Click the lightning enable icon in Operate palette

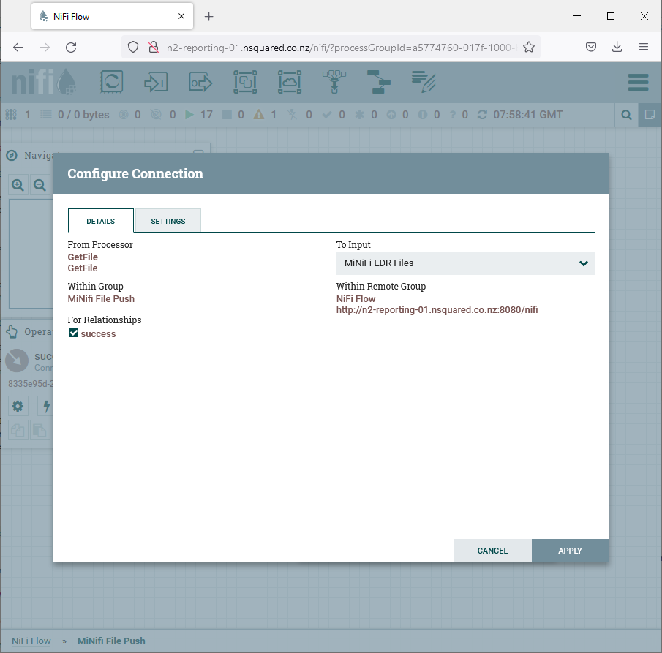pos(46,406)
